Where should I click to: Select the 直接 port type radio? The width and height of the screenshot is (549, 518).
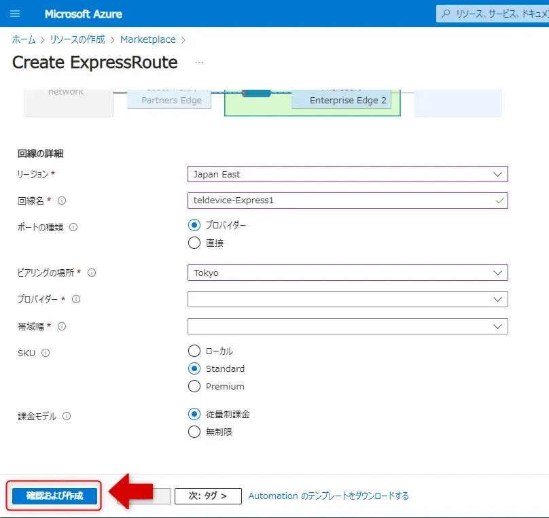(x=194, y=243)
